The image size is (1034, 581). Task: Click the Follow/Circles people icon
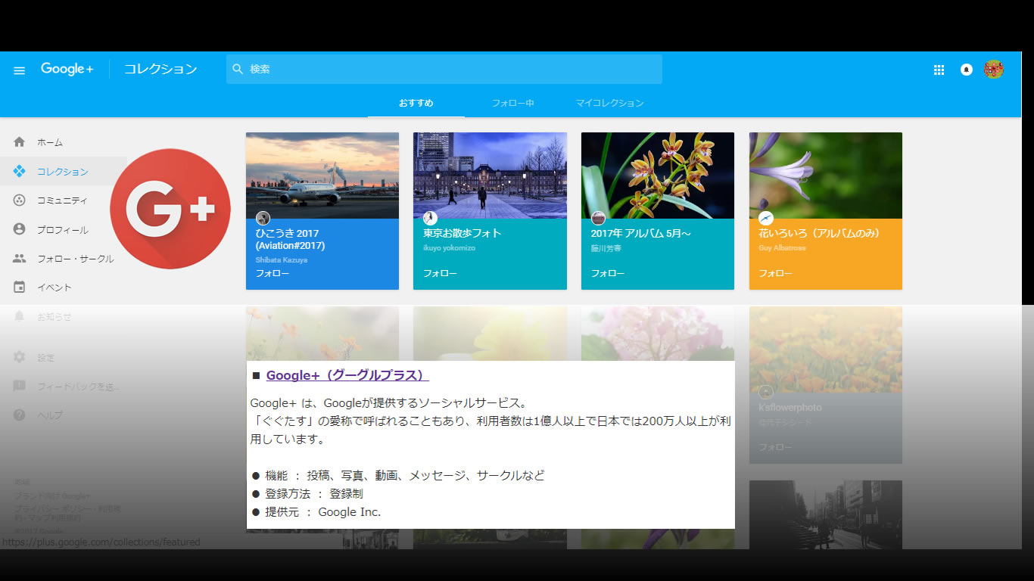point(20,259)
